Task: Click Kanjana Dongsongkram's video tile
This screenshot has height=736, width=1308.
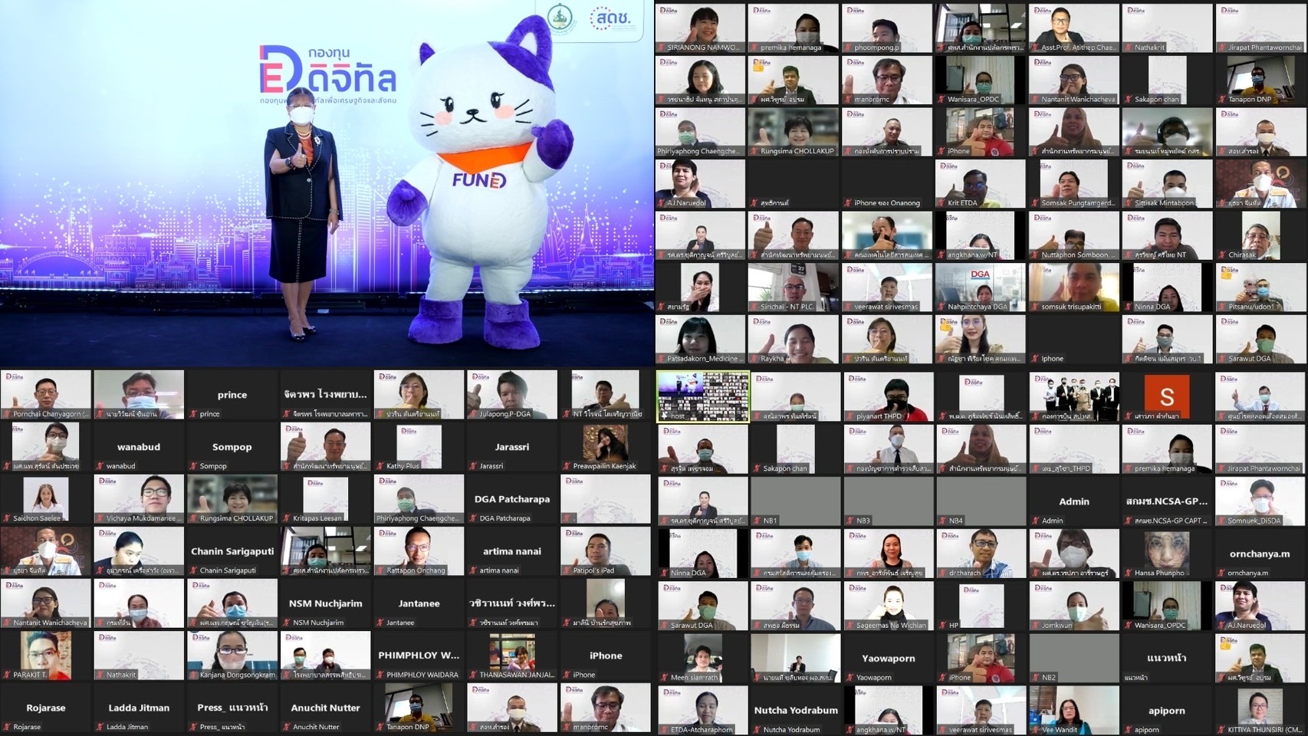Action: pos(232,655)
